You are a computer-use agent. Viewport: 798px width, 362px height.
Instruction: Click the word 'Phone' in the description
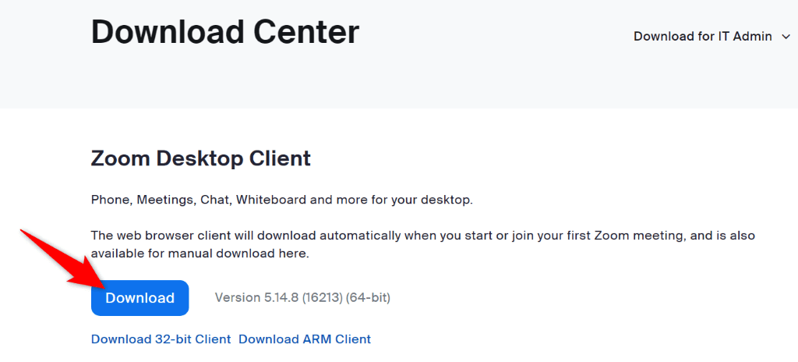coord(110,200)
